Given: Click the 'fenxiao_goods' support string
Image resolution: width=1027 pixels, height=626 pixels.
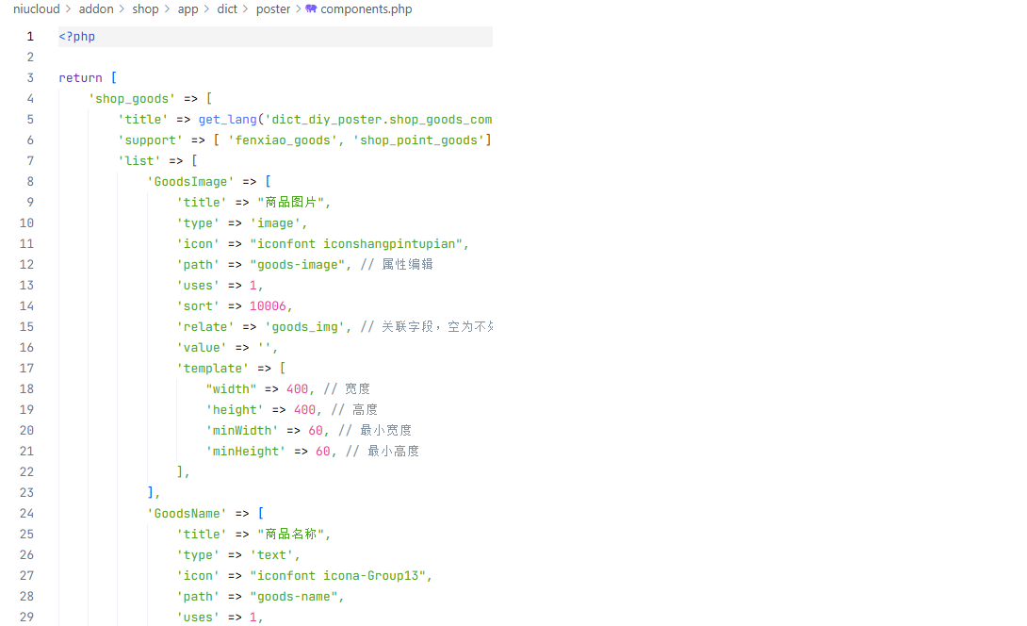Looking at the screenshot, I should click(x=285, y=140).
